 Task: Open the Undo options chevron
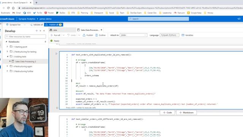pyautogui.click(x=79, y=35)
